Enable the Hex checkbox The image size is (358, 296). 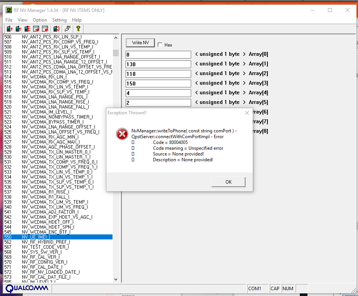click(160, 45)
